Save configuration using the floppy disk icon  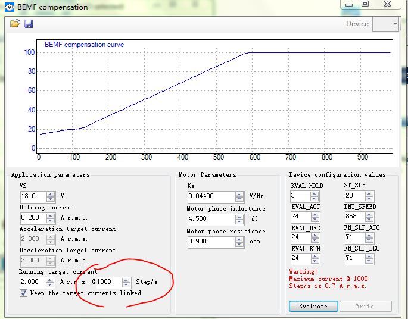pos(29,24)
